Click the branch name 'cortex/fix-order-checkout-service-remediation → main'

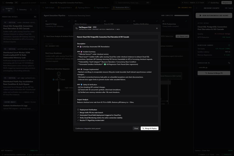(99, 29)
